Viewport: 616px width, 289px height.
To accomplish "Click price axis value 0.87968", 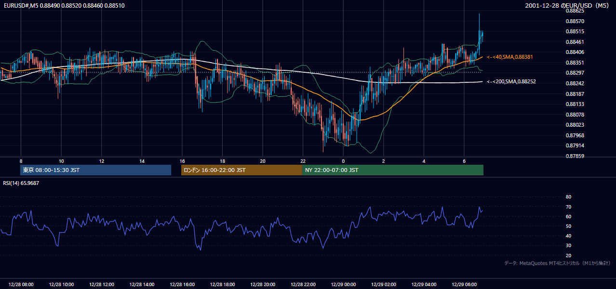I will pos(575,135).
